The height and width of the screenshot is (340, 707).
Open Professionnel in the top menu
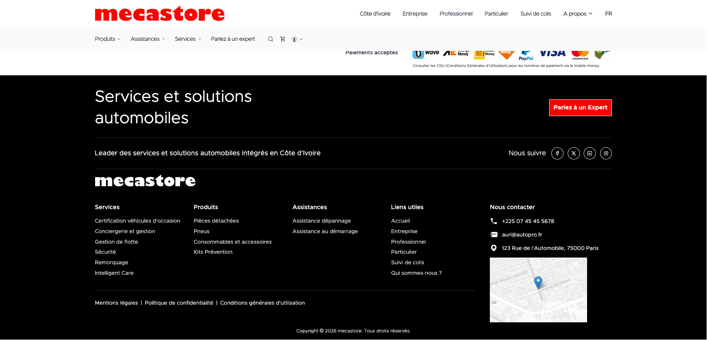456,14
